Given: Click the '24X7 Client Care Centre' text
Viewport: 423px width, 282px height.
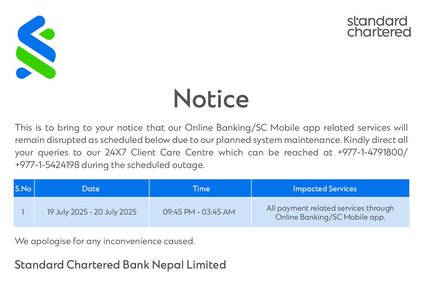Looking at the screenshot, I should click(159, 152).
